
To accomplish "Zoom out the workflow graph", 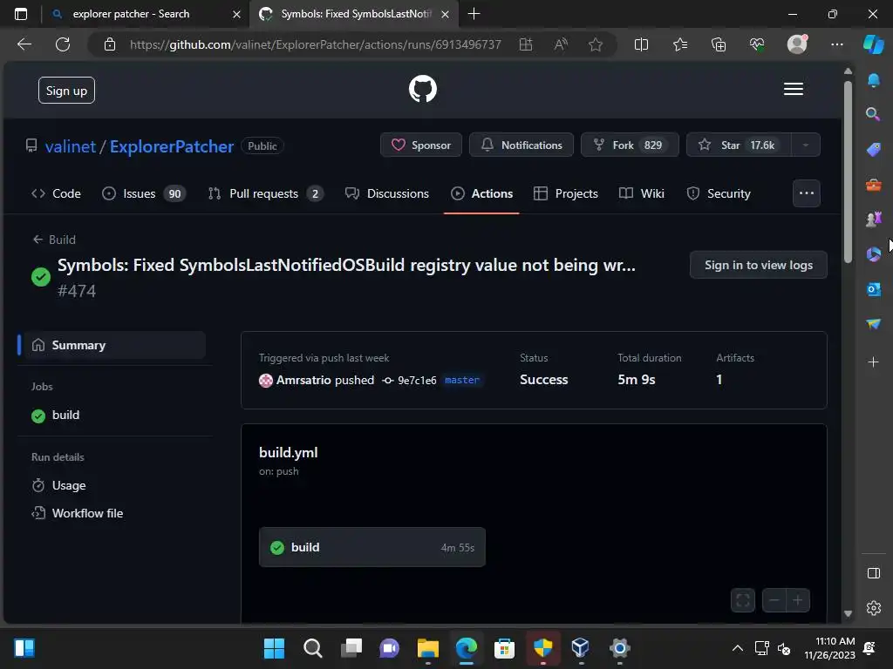I will click(x=774, y=600).
